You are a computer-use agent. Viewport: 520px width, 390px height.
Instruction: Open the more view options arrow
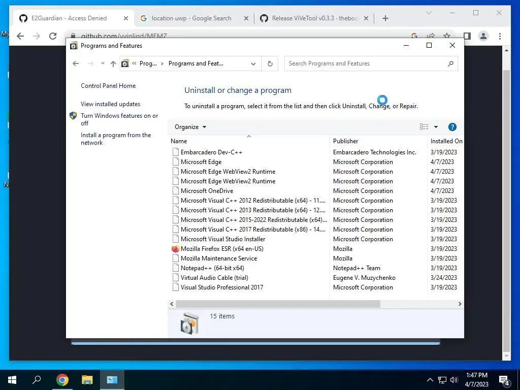436,127
